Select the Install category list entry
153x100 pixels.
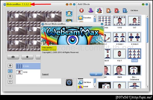(x=85, y=87)
